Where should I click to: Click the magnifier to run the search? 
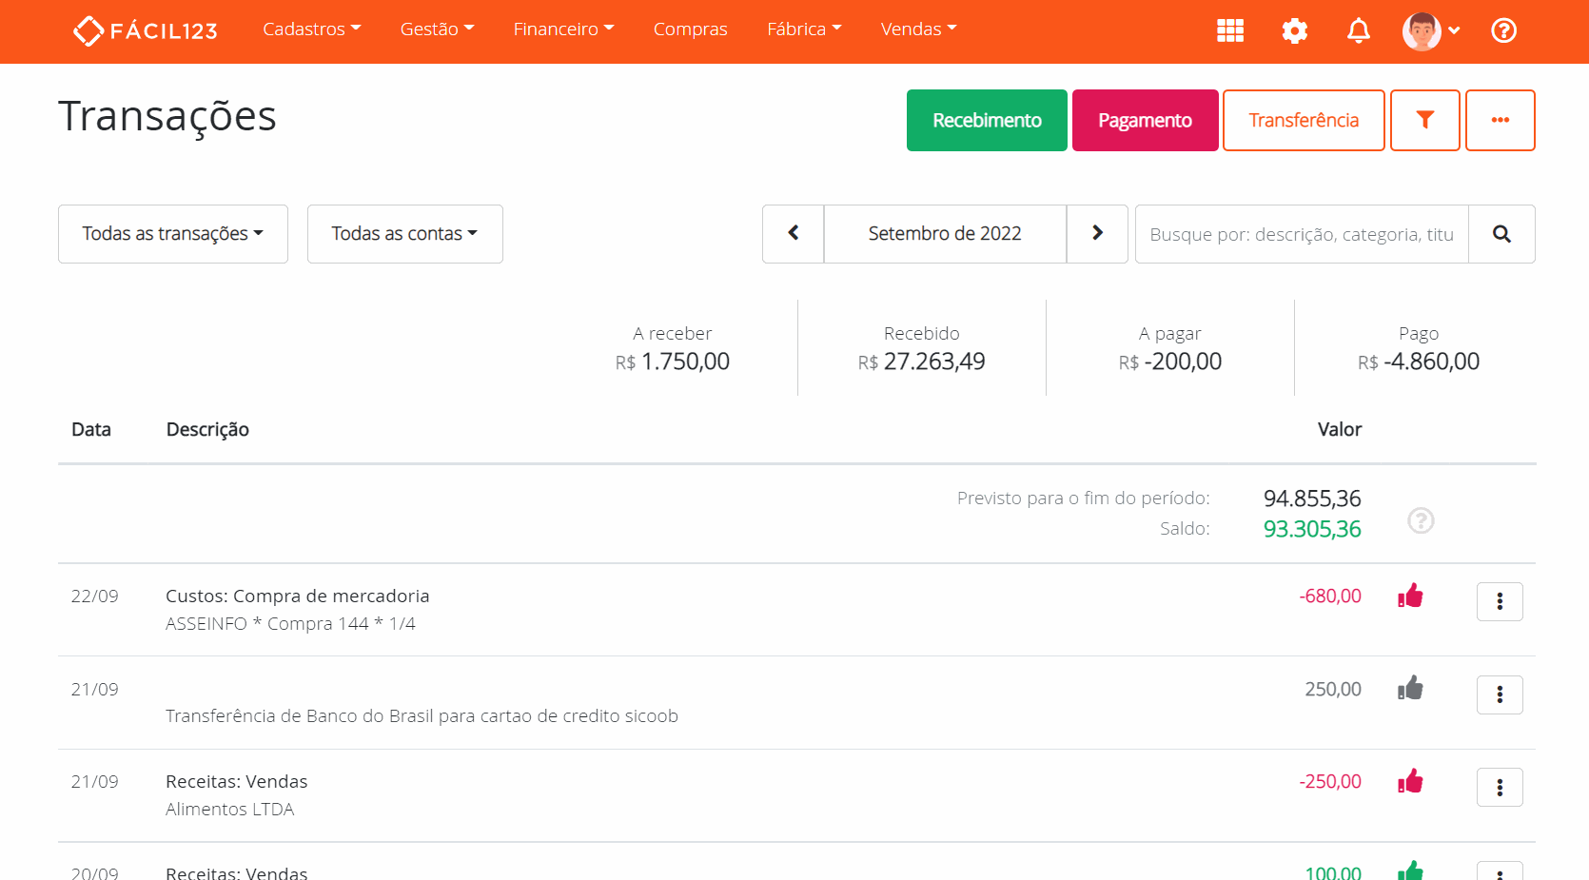1501,233
